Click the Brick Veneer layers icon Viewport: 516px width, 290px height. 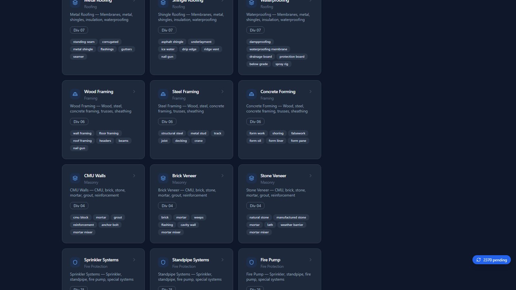[x=163, y=178]
